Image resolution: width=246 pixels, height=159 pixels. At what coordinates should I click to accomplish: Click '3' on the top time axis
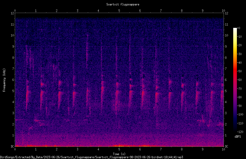(x=77, y=10)
